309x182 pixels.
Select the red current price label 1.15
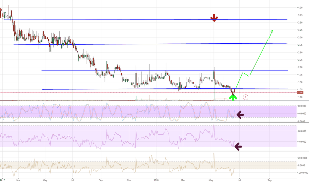pos(300,92)
